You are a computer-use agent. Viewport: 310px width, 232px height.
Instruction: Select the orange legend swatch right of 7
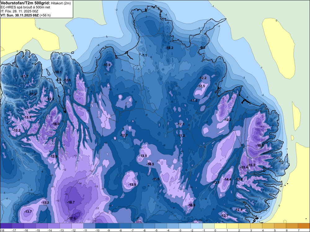pyautogui.click(x=304, y=226)
